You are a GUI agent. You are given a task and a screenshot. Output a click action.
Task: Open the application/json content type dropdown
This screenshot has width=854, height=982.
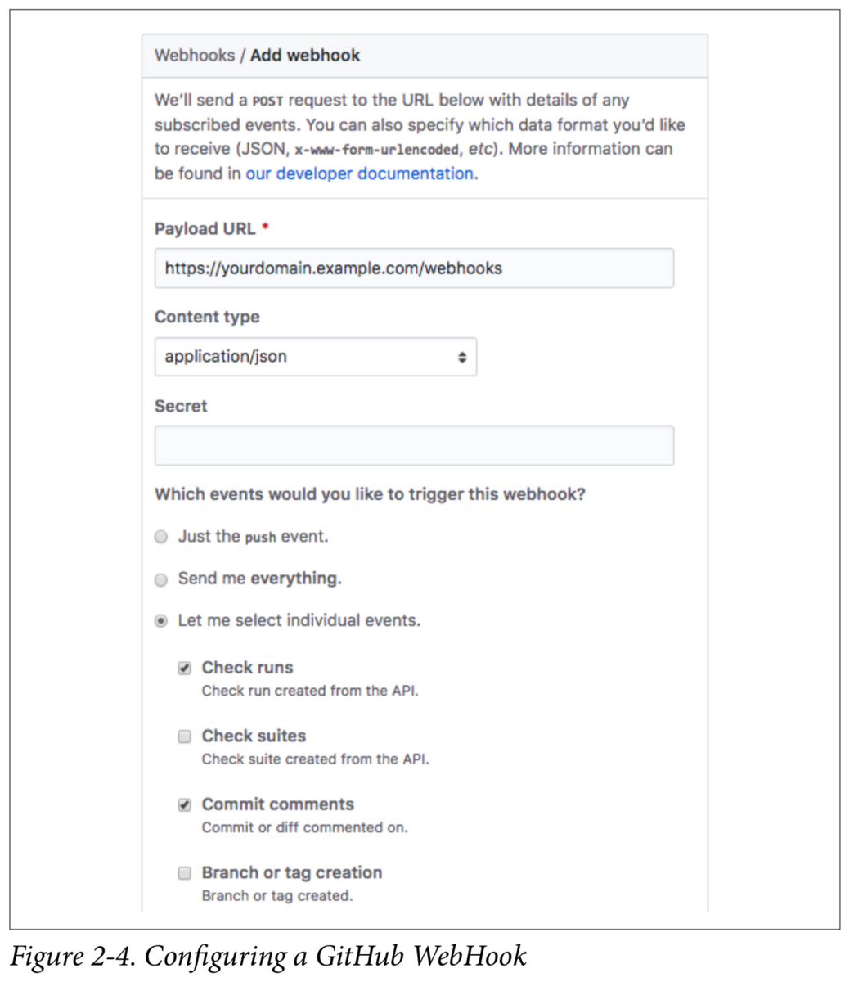(316, 357)
